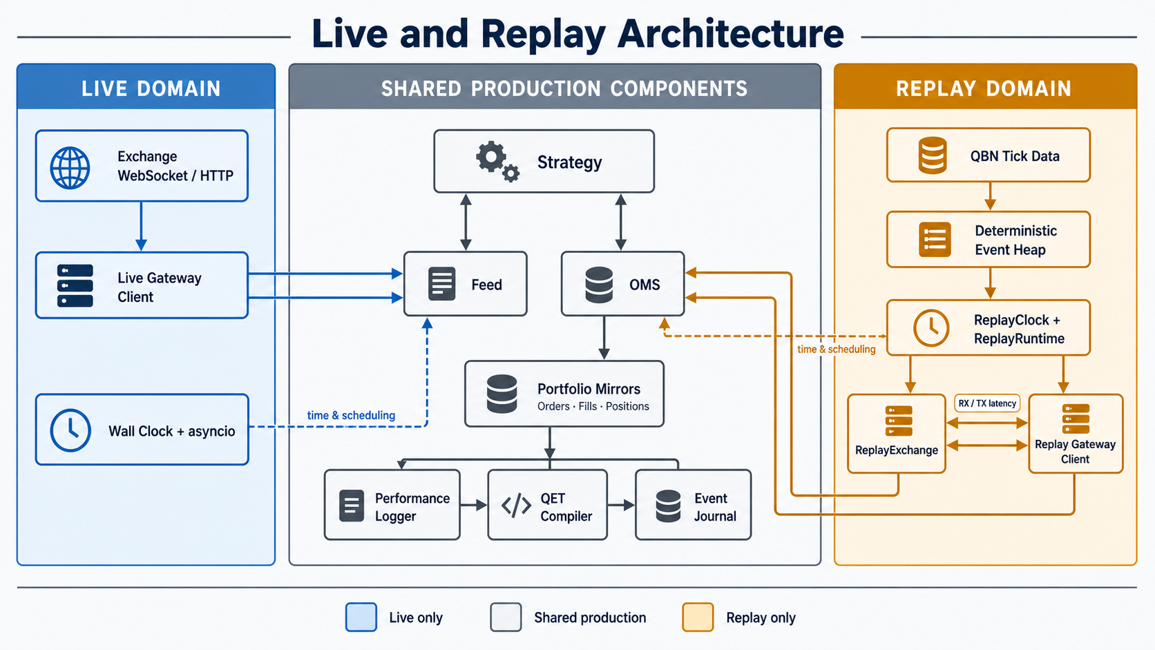Click the blue time & scheduling label
The height and width of the screenshot is (650, 1155).
click(x=351, y=415)
